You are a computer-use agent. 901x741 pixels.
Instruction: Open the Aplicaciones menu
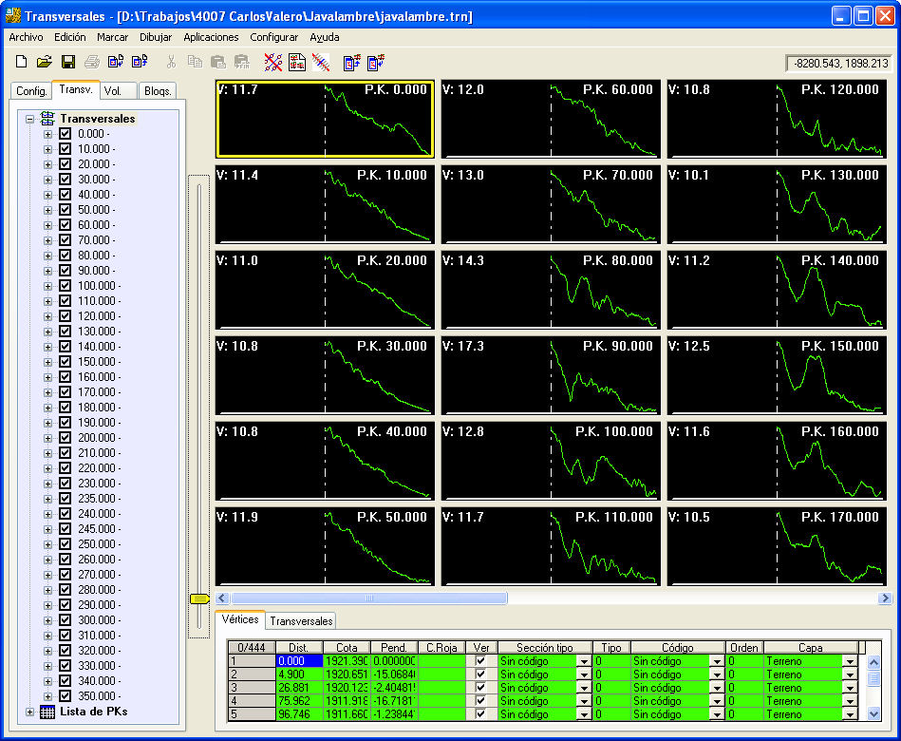pyautogui.click(x=211, y=37)
